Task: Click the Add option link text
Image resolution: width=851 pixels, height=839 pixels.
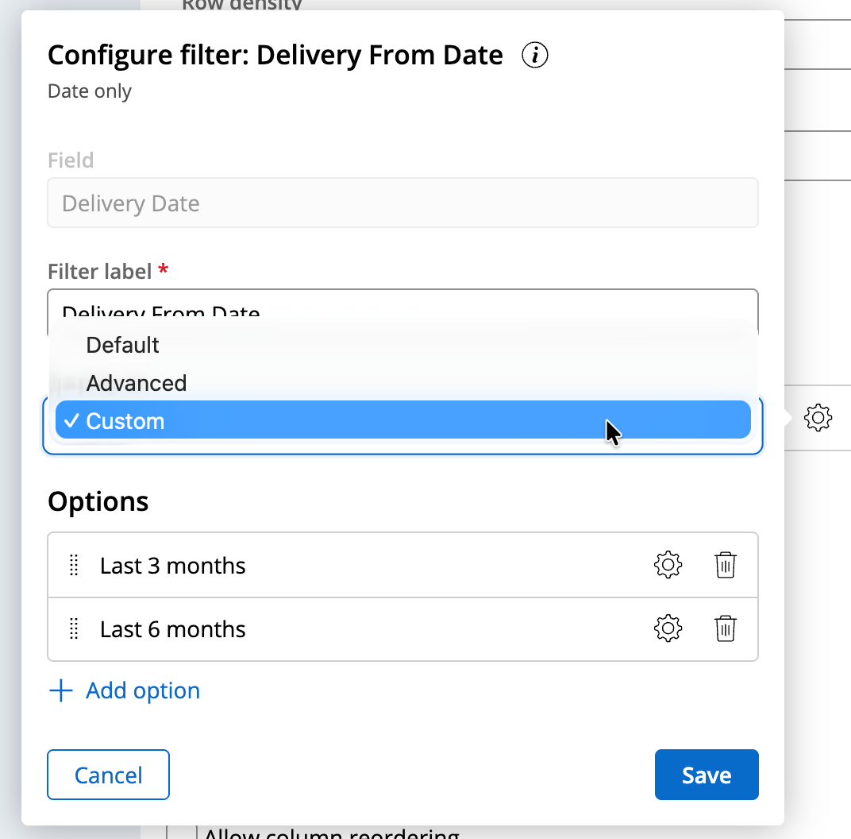Action: tap(143, 690)
